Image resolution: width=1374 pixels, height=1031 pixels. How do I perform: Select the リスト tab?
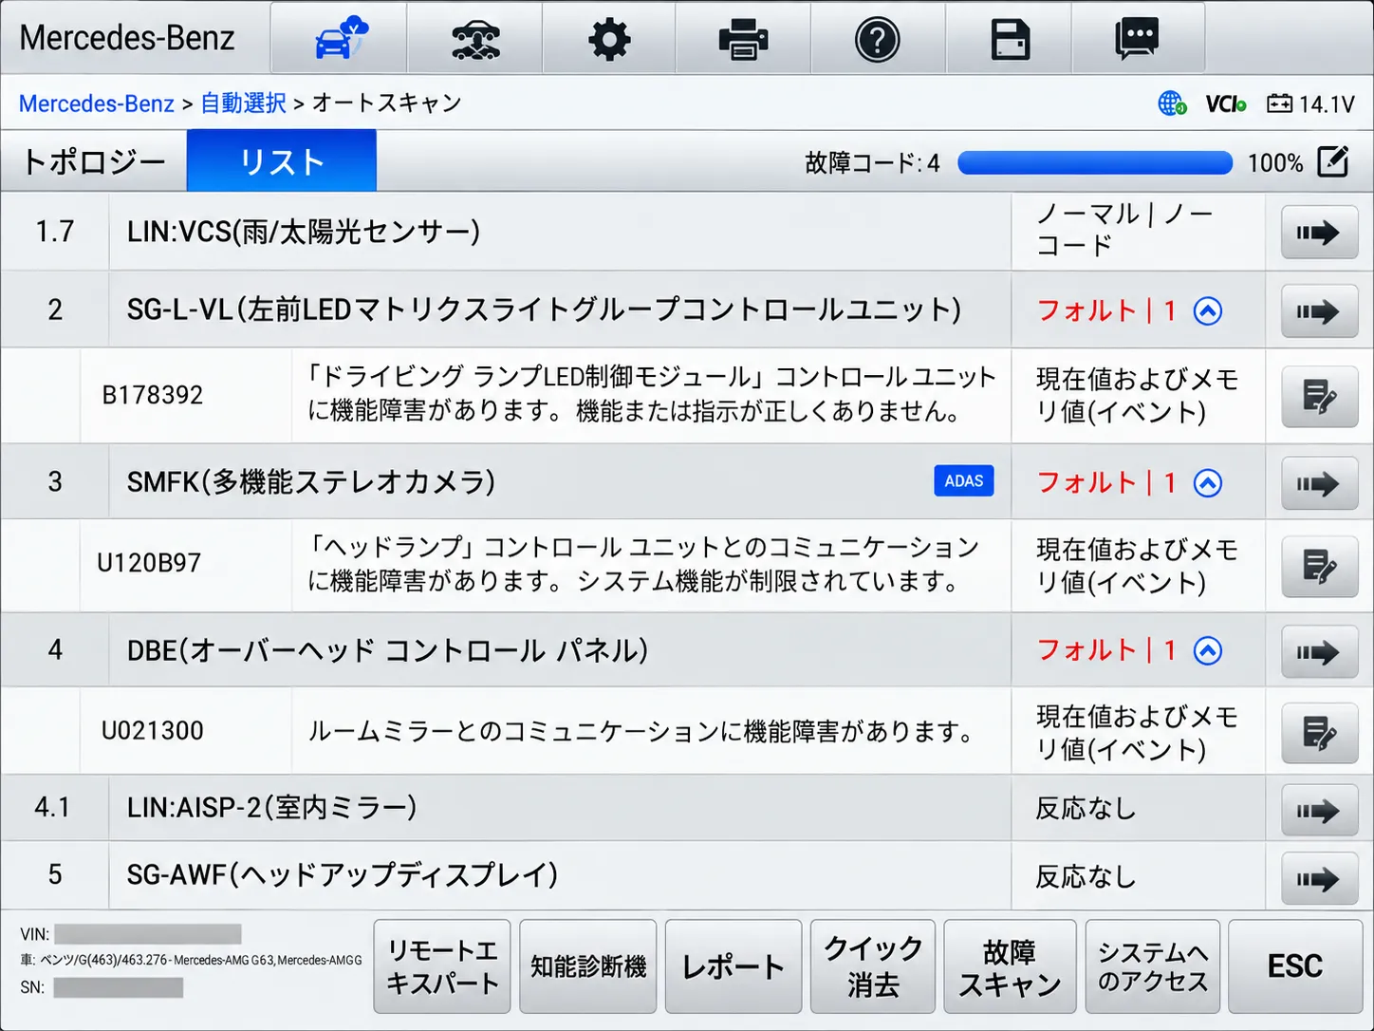[x=282, y=161]
